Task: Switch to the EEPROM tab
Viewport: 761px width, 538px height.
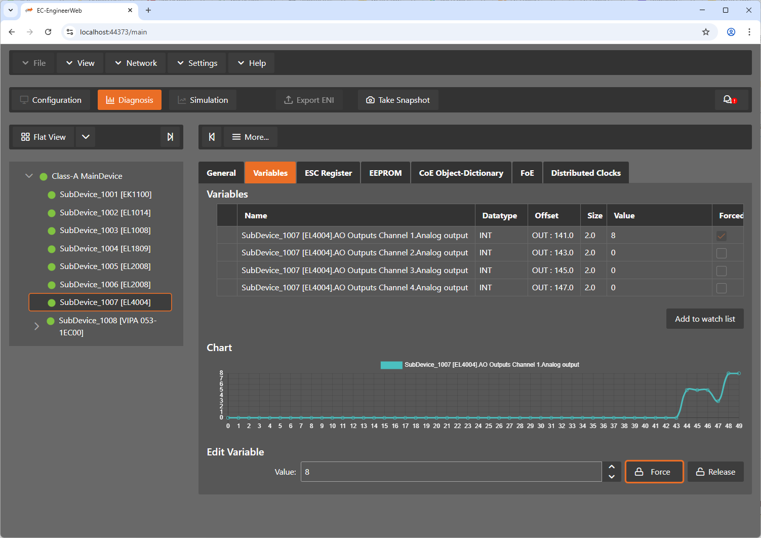Action: (385, 173)
